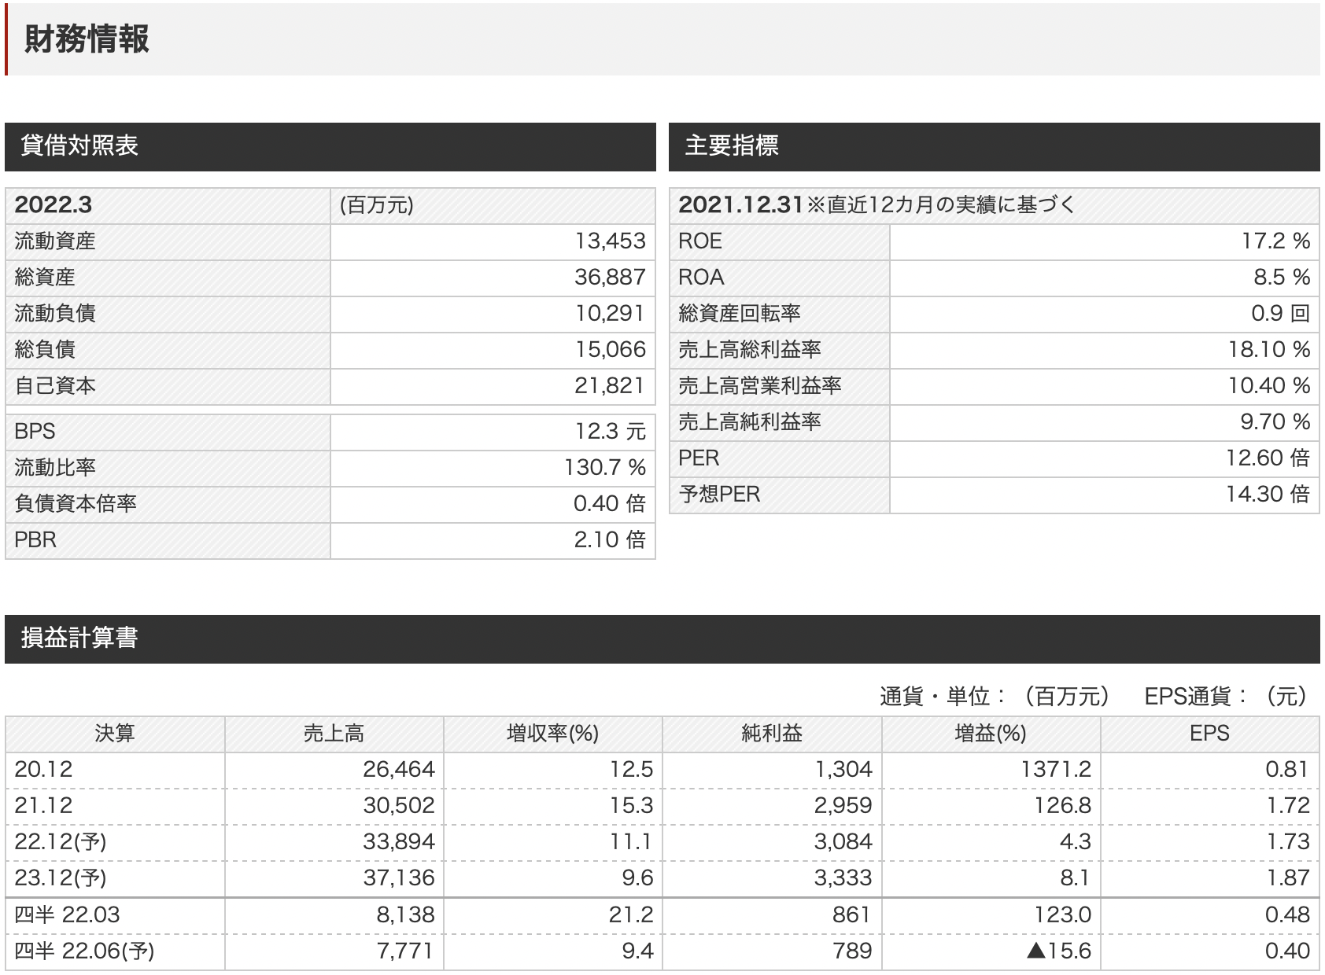Click the 主要指標 header bar
The image size is (1325, 975).
tap(995, 146)
